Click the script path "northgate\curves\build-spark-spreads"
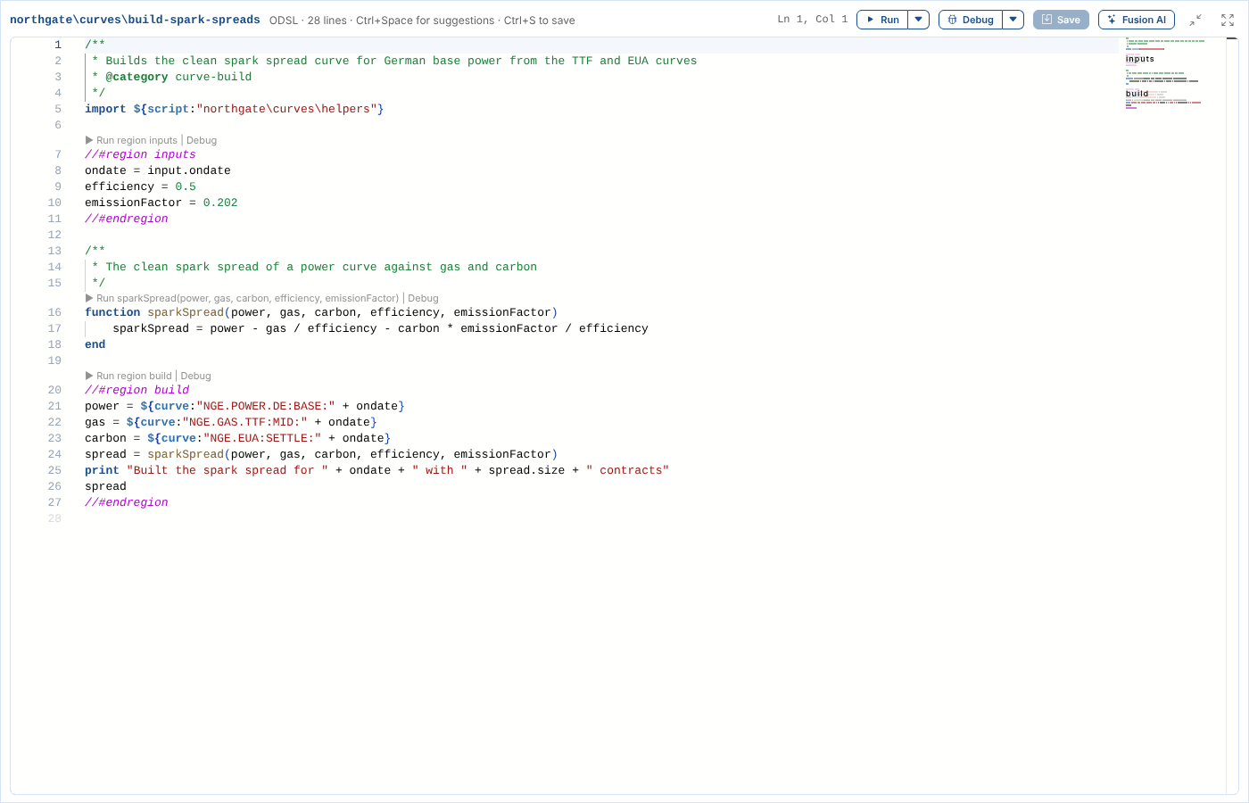The height and width of the screenshot is (803, 1249). tap(135, 20)
